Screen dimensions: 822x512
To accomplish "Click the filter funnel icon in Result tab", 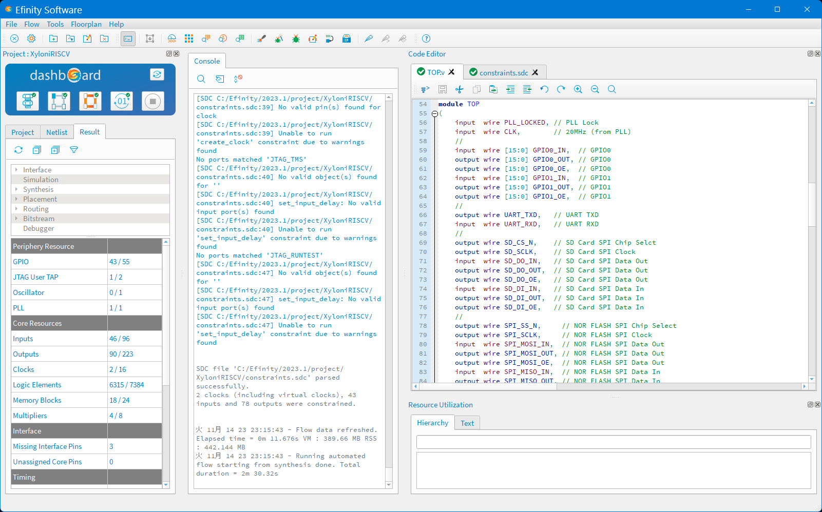I will (x=74, y=150).
